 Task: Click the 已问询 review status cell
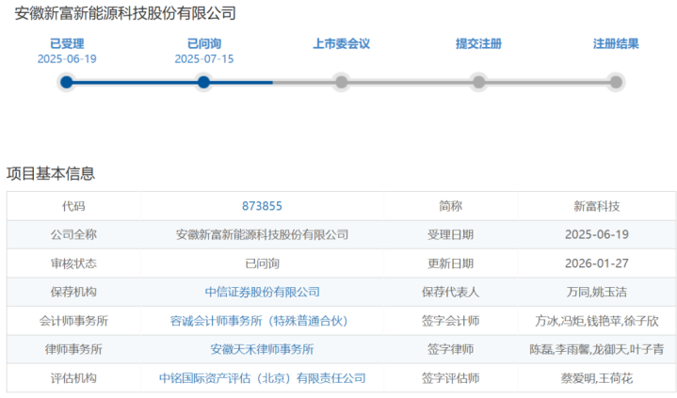(x=262, y=263)
